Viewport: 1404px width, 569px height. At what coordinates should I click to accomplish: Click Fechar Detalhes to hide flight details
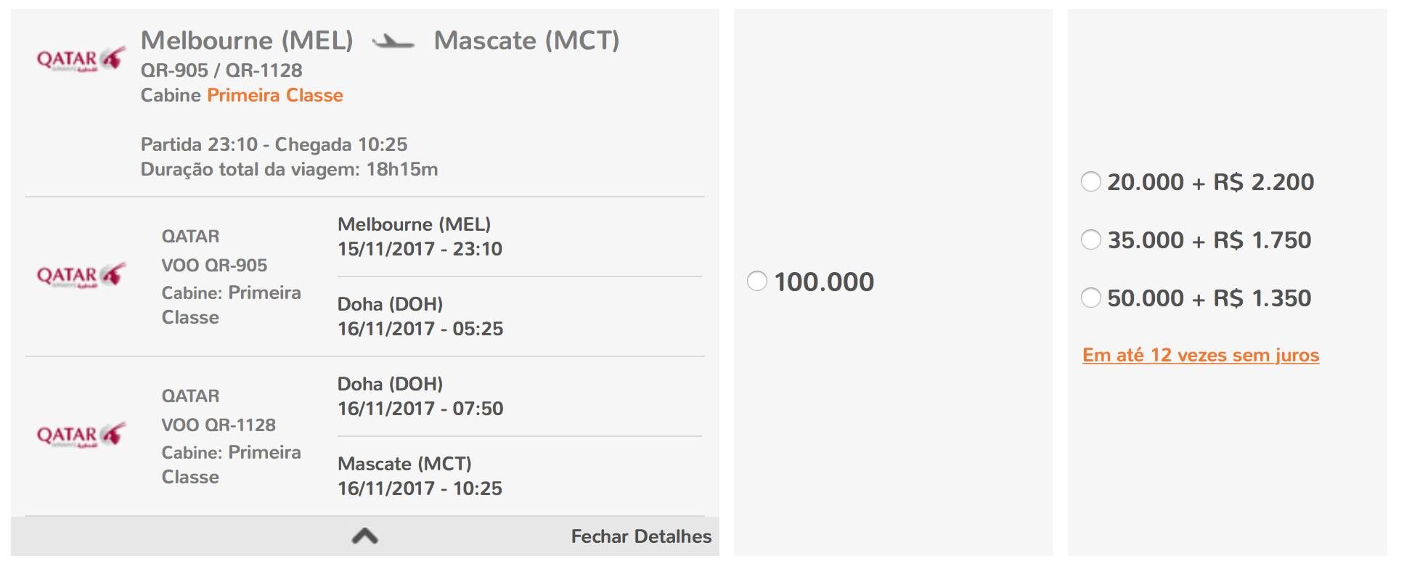[641, 536]
